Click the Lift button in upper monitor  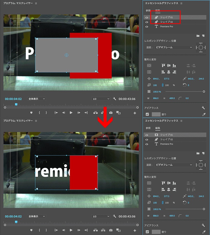point(96,113)
